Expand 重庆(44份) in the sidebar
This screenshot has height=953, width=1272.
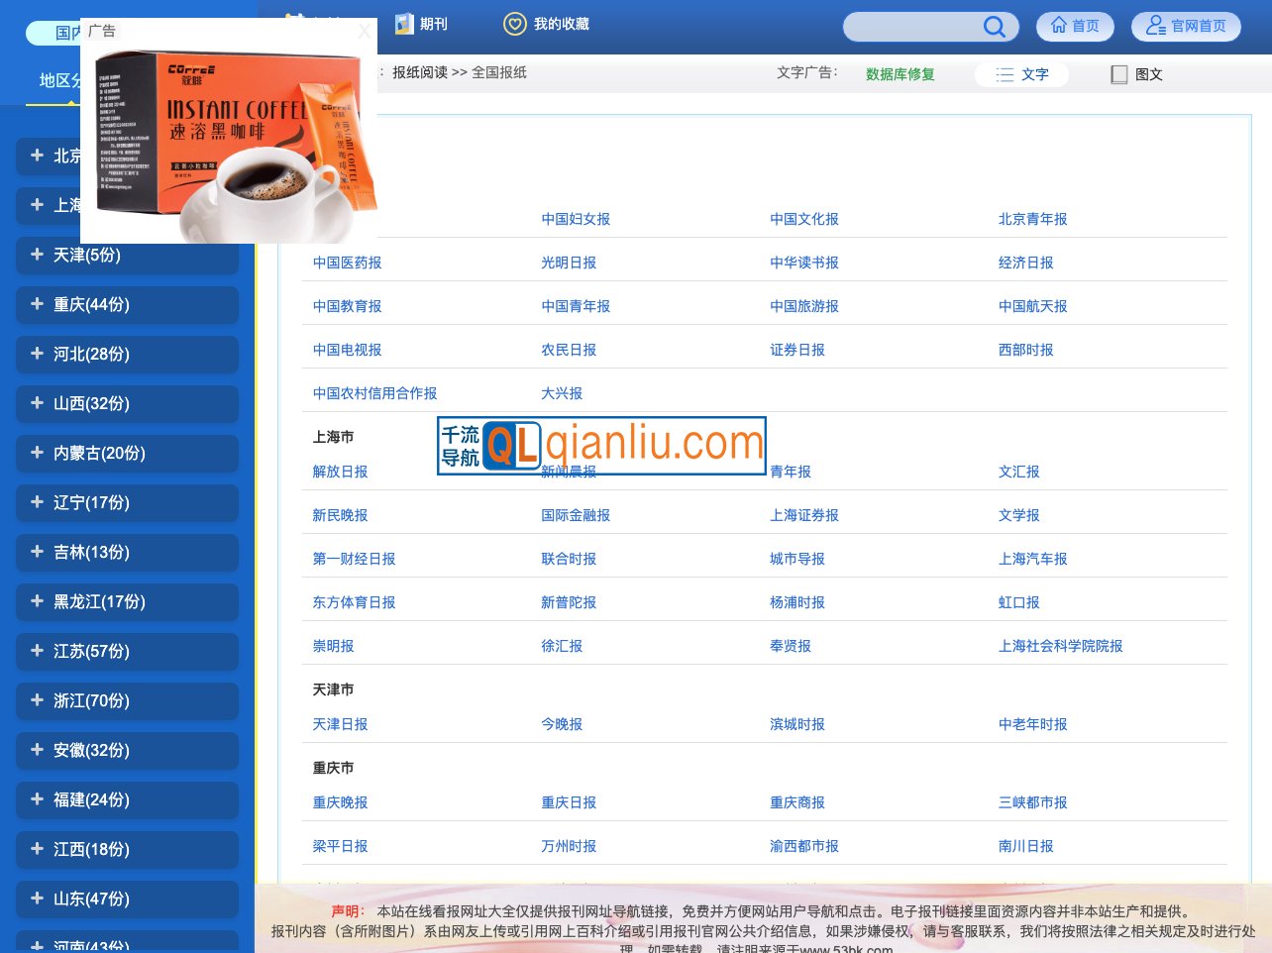click(x=127, y=305)
